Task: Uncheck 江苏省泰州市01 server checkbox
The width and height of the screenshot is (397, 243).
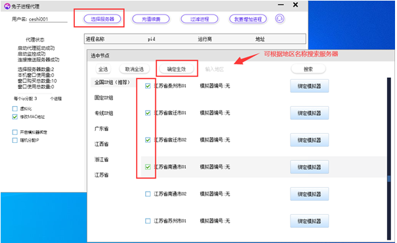Action: 148,86
